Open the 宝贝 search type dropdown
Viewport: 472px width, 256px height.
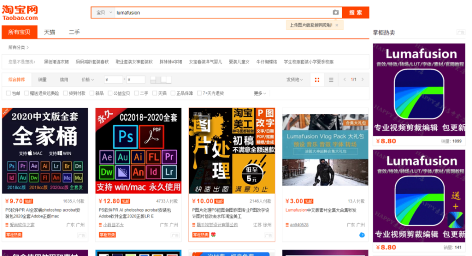103,13
